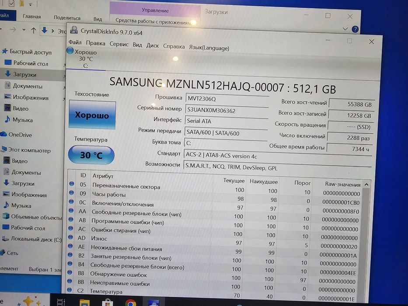Switch to Главная ribbon tab in Explorer

point(32,17)
